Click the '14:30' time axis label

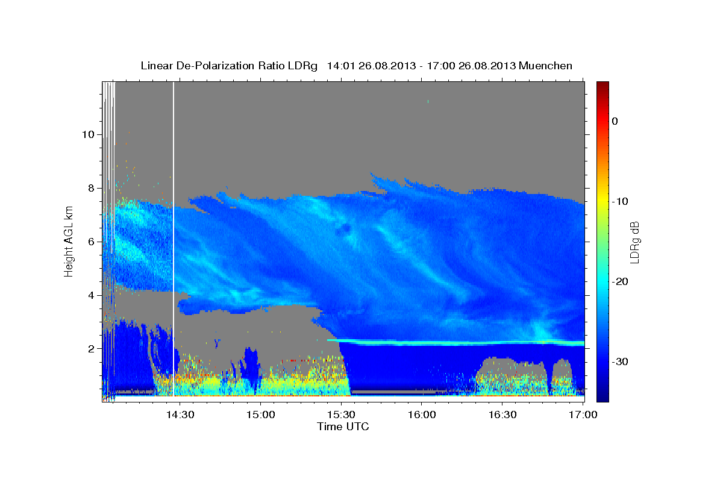point(180,415)
